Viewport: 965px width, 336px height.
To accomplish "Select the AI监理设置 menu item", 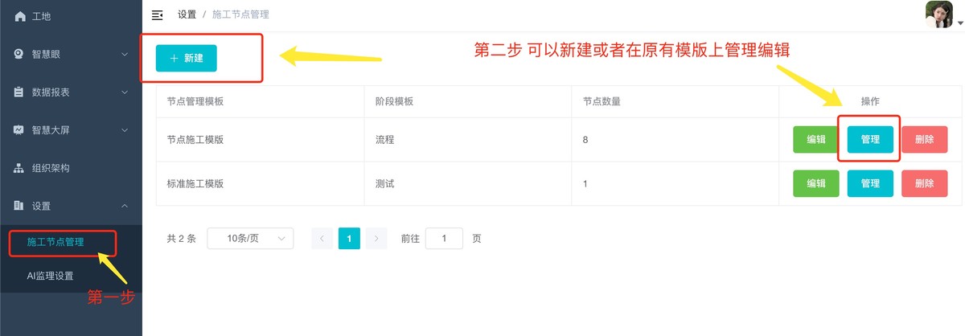I will coord(50,276).
